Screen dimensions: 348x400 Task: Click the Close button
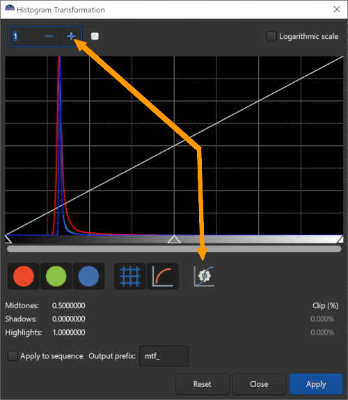(259, 384)
